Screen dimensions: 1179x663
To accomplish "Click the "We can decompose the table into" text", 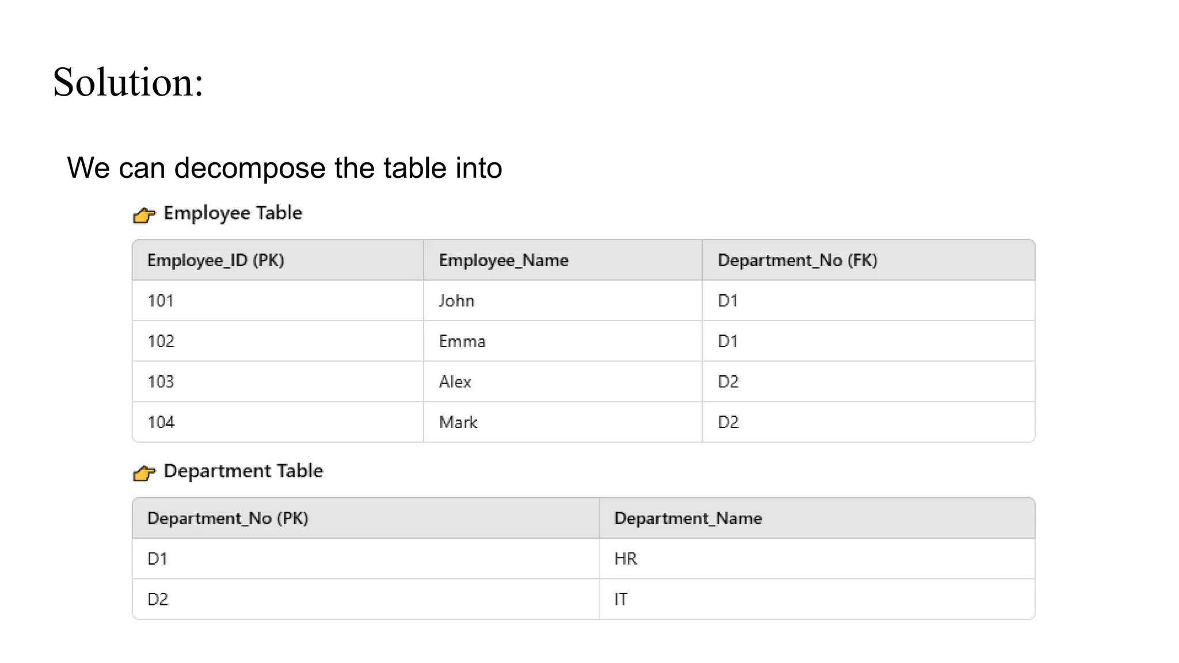I will [x=284, y=168].
